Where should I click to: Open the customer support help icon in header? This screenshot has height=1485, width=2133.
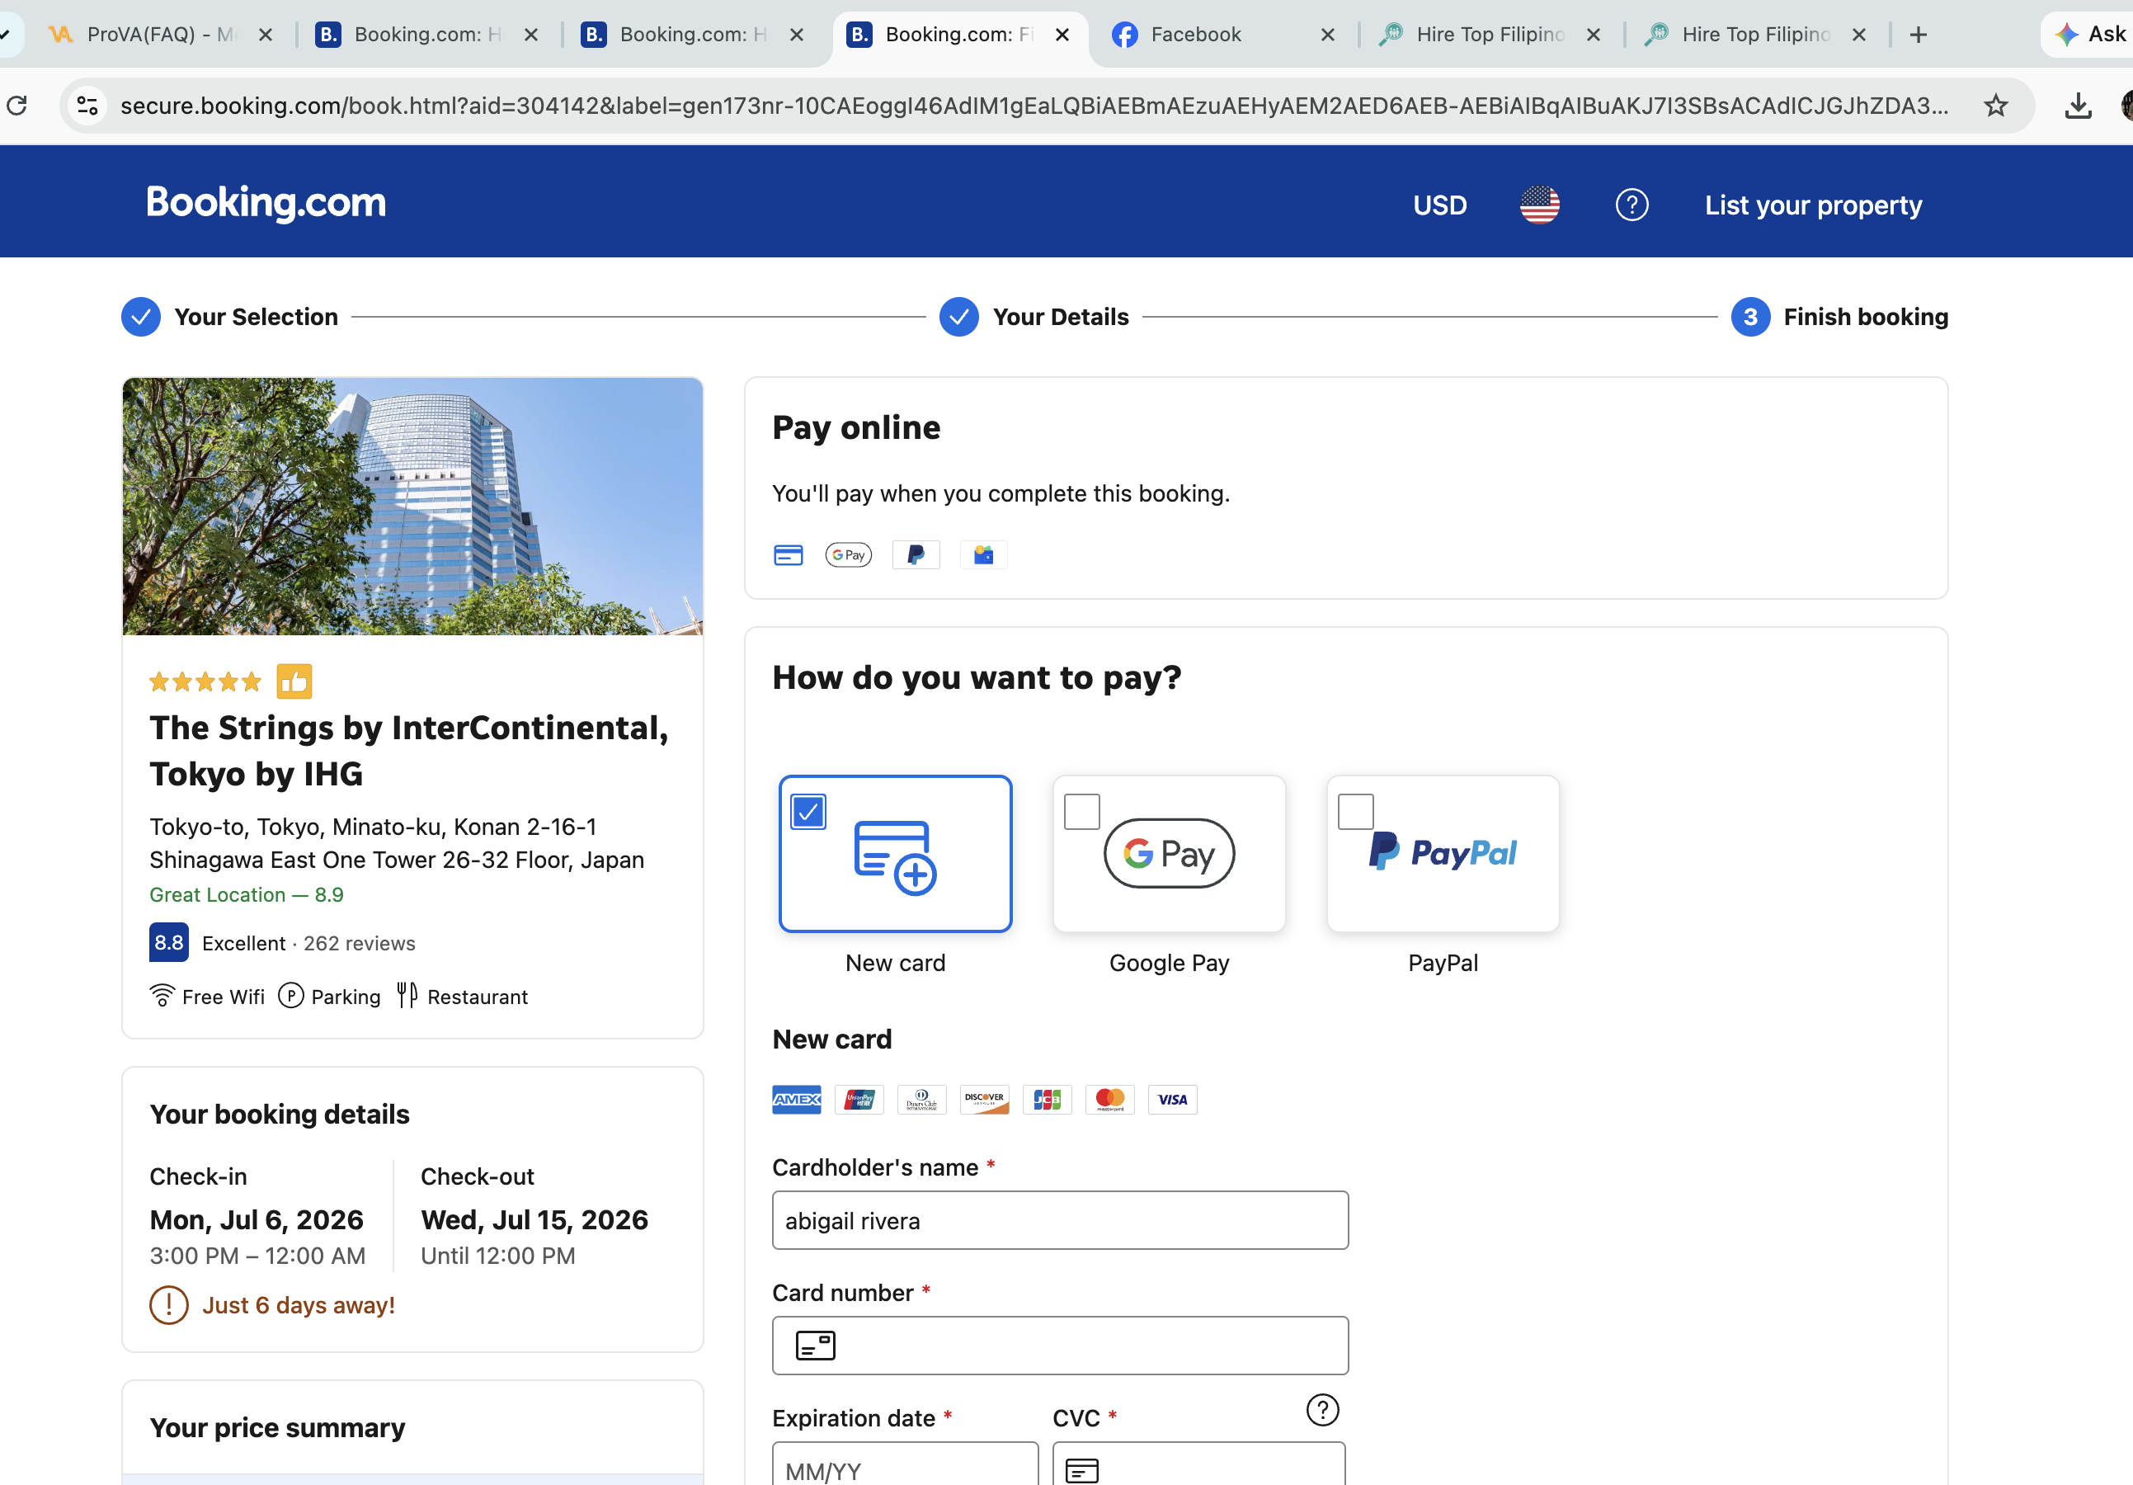click(1632, 205)
